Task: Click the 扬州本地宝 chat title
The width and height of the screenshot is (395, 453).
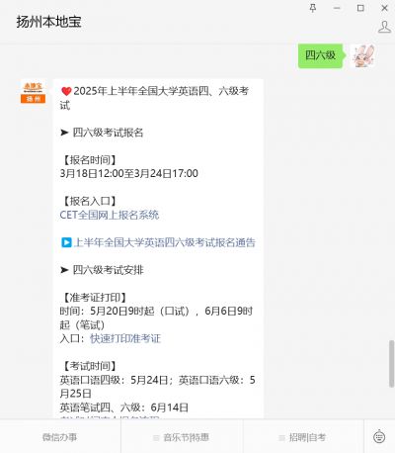Action: tap(49, 22)
